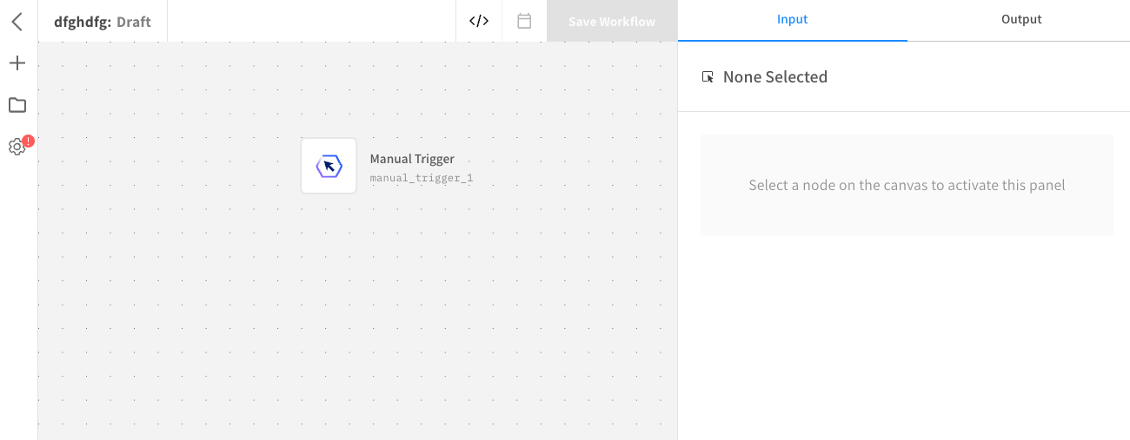Click the None Selected heading text
This screenshot has height=440, width=1130.
tap(775, 77)
